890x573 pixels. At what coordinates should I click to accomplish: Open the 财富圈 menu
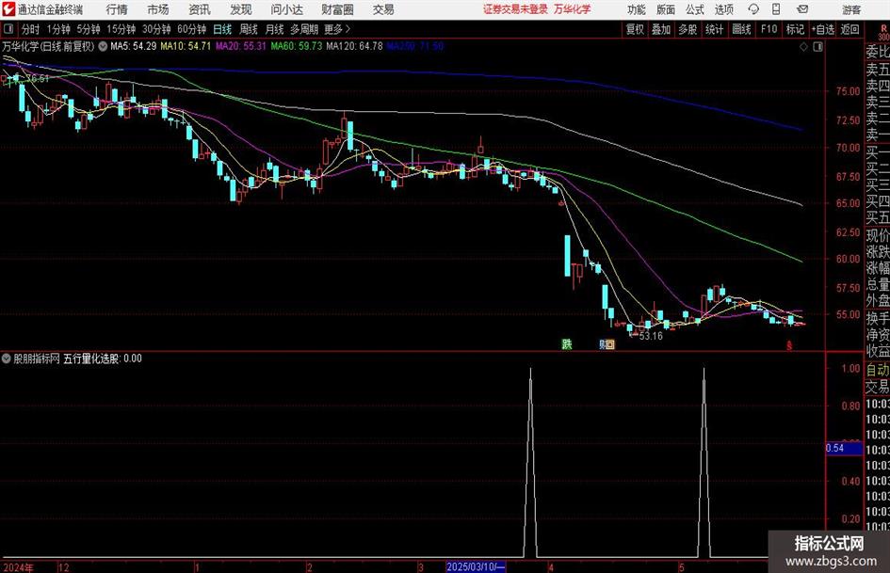click(337, 9)
